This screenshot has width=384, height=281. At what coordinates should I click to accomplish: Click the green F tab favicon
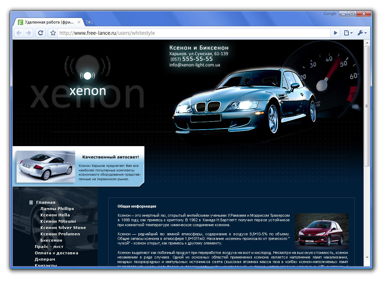tap(21, 22)
